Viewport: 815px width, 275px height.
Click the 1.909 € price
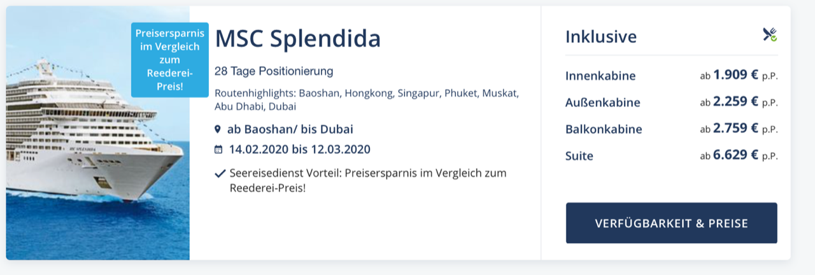(x=735, y=75)
